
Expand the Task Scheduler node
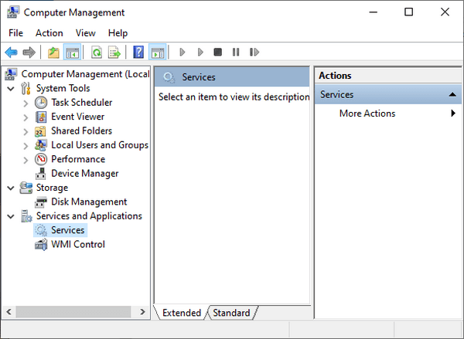26,103
